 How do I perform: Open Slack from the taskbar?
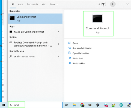[x=106, y=105]
